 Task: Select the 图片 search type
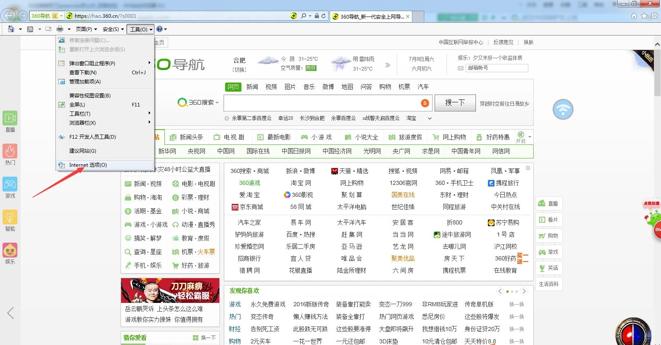[x=290, y=87]
